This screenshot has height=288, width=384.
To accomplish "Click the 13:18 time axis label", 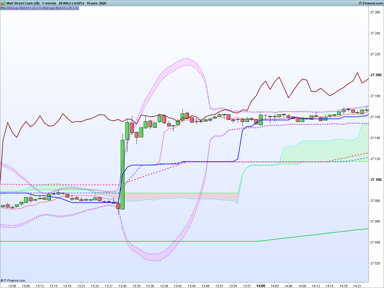I will pyautogui.click(x=67, y=286).
